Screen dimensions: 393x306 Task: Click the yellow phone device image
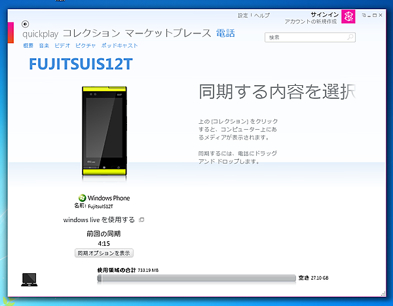point(104,131)
